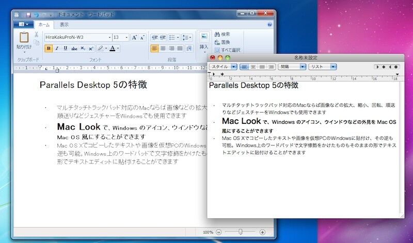The width and height of the screenshot is (413, 243).
Task: Toggle Underline formatting in WordPad
Action: (66, 48)
